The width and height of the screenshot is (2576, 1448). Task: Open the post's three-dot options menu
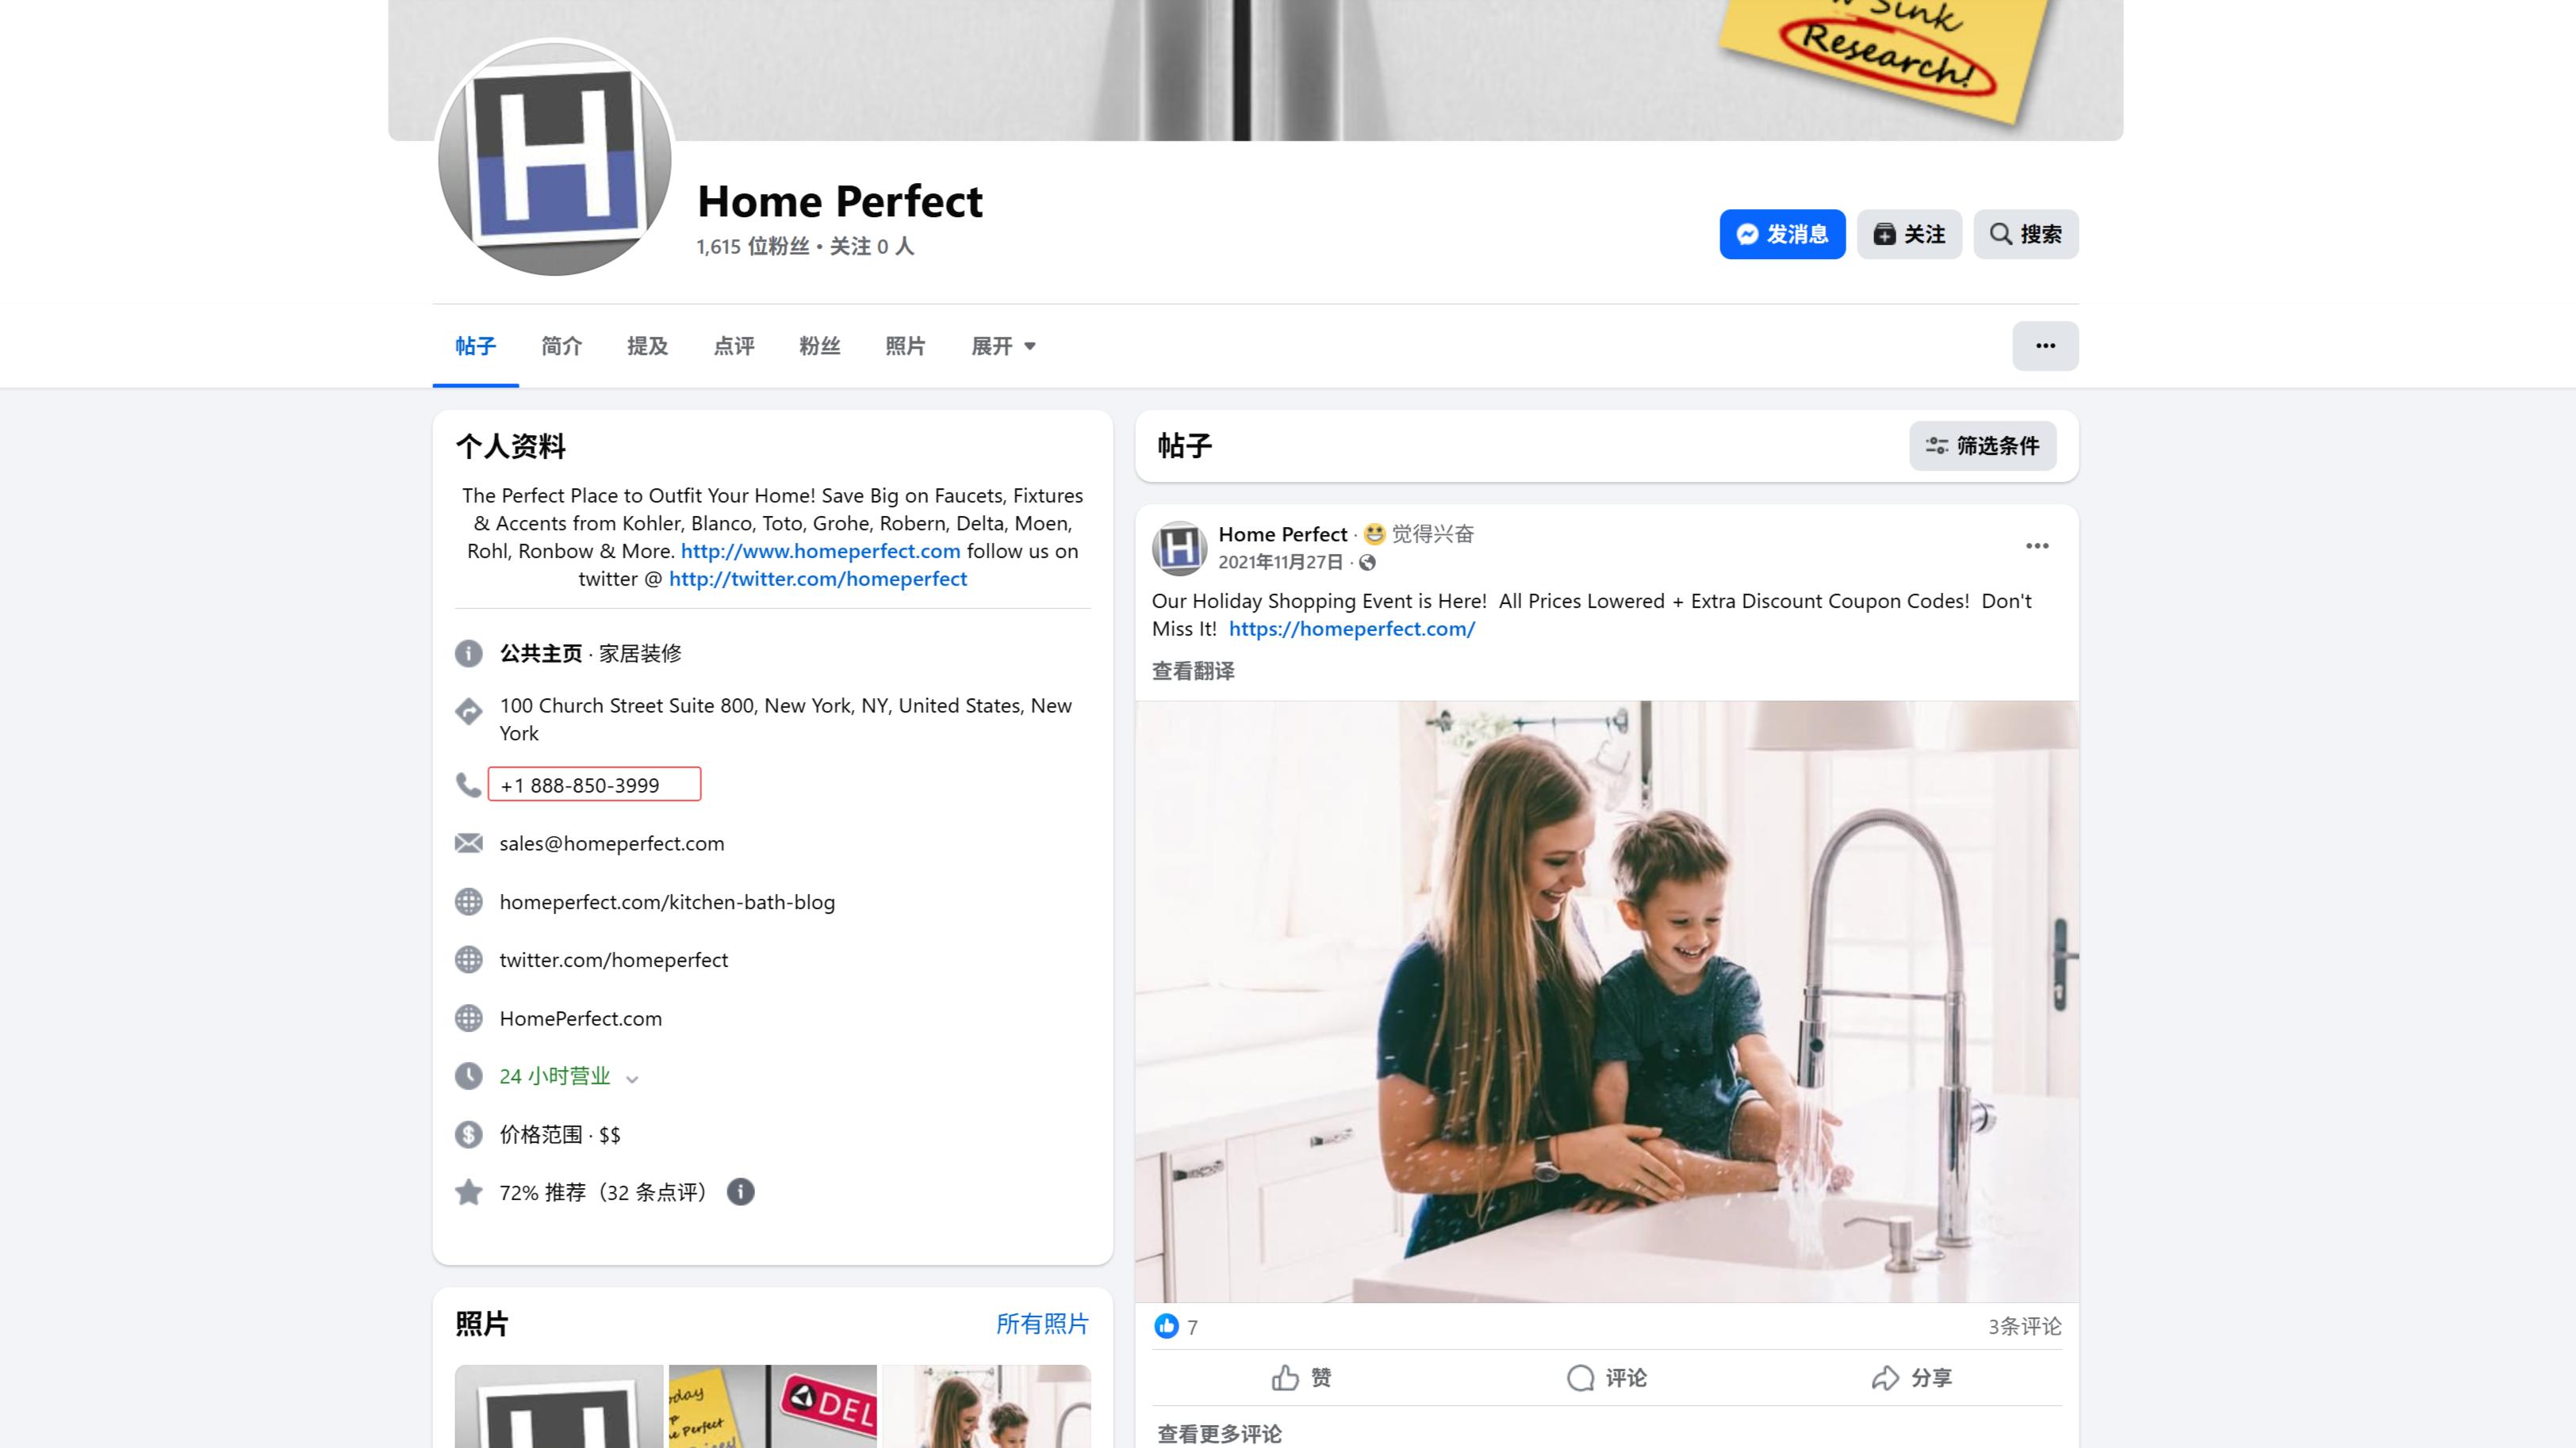[2037, 545]
